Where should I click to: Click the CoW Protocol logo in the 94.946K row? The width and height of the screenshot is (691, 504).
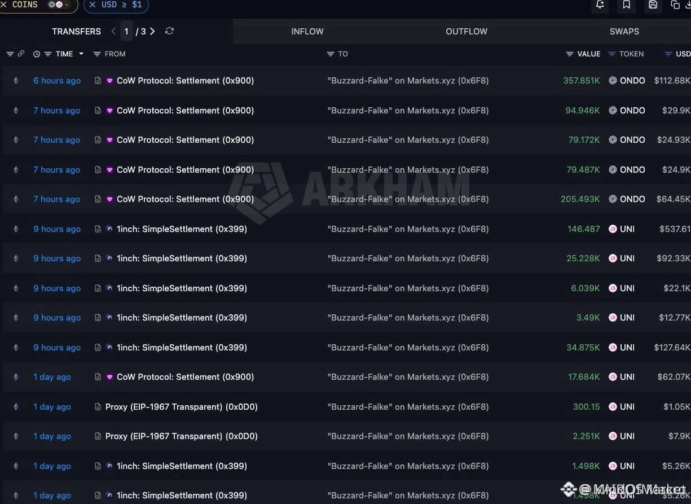pyautogui.click(x=110, y=111)
